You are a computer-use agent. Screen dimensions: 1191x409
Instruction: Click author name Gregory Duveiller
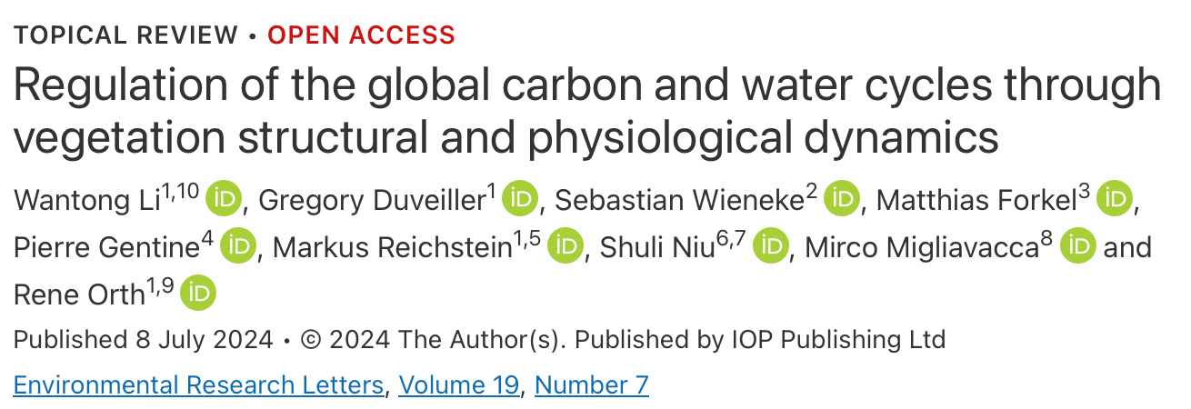(372, 201)
